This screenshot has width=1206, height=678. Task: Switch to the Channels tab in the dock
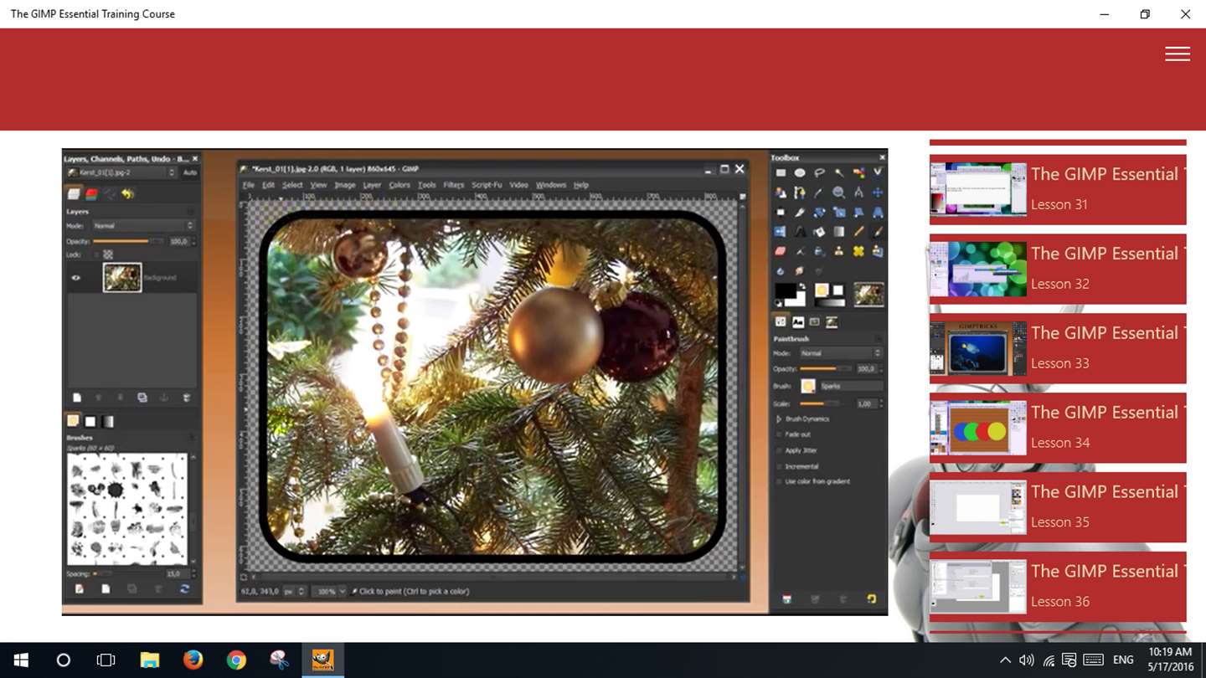click(x=92, y=193)
